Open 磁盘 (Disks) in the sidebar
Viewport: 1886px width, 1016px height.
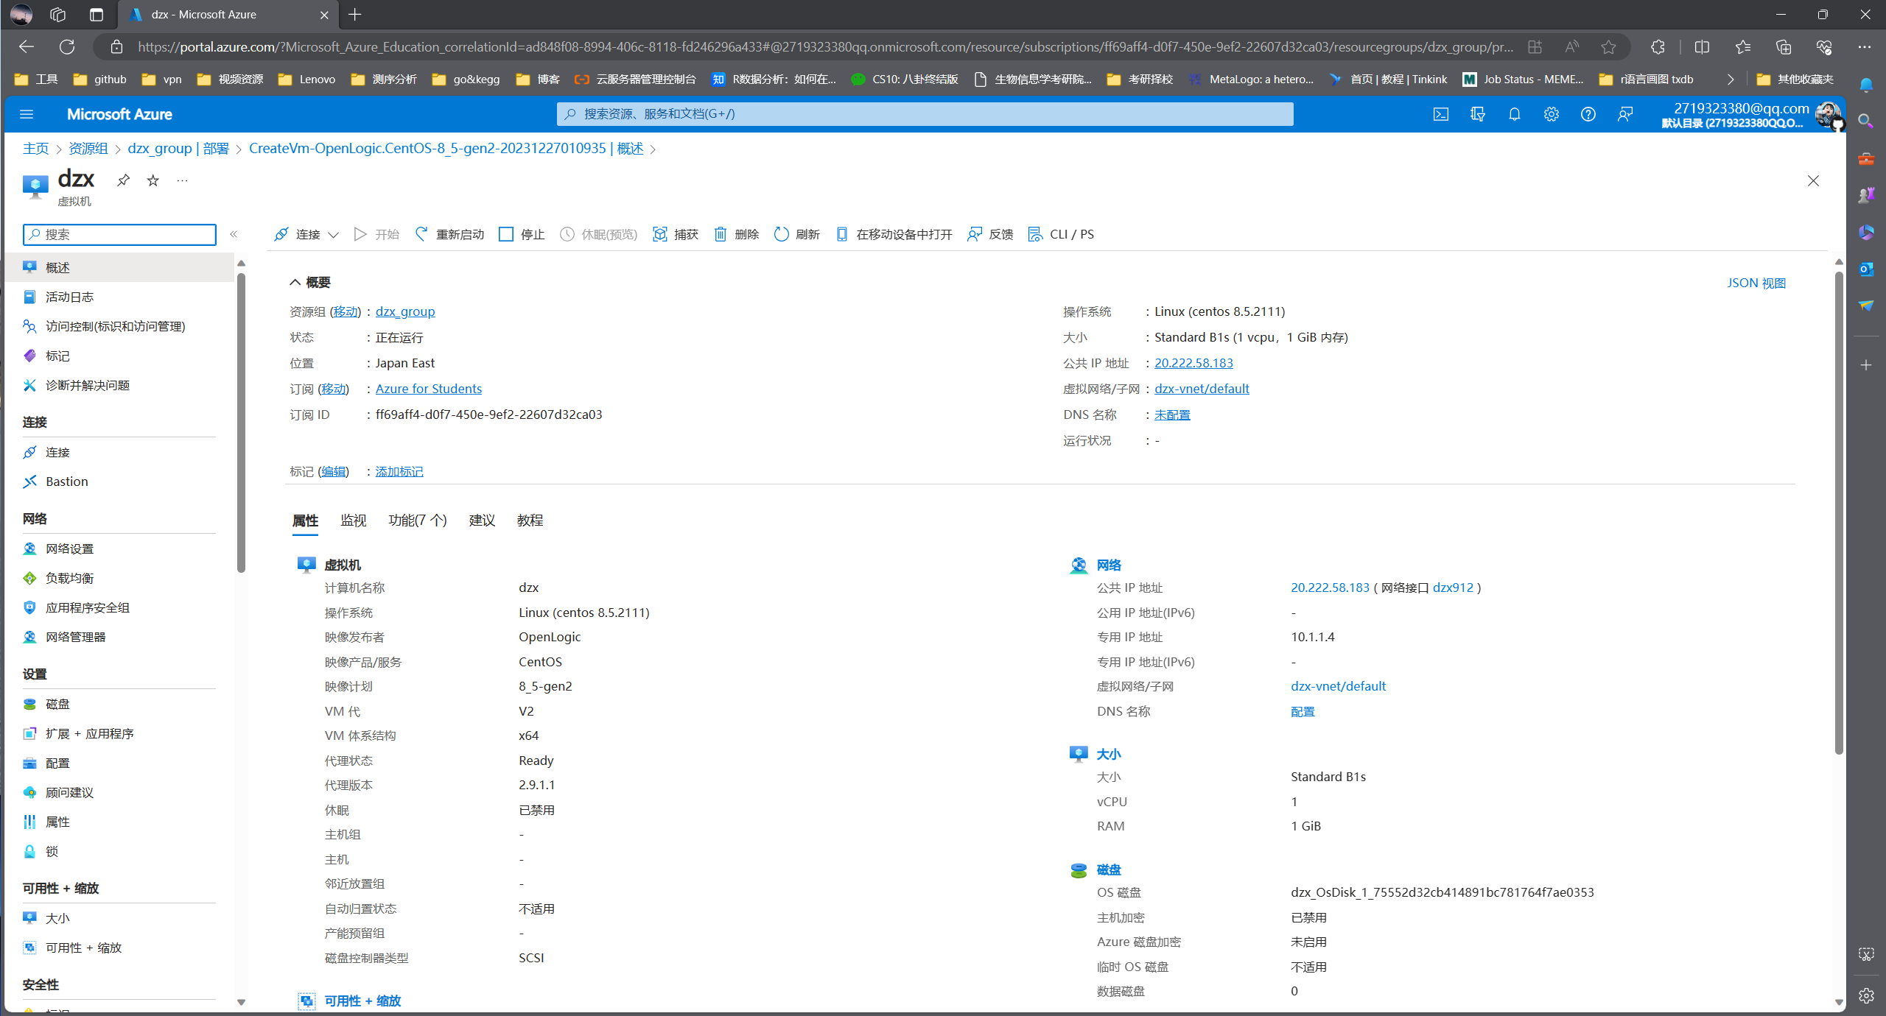pyautogui.click(x=58, y=704)
